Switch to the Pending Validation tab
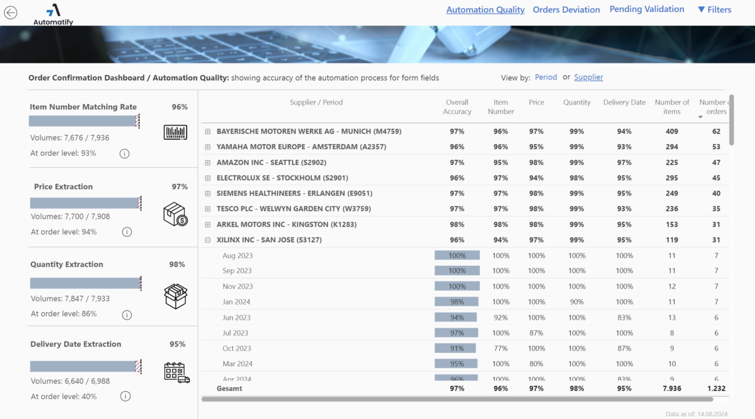The height and width of the screenshot is (419, 755). [x=646, y=9]
